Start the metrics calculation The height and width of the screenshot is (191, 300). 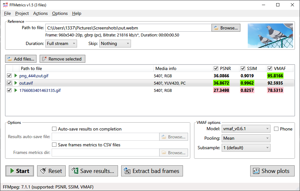coord(20,171)
